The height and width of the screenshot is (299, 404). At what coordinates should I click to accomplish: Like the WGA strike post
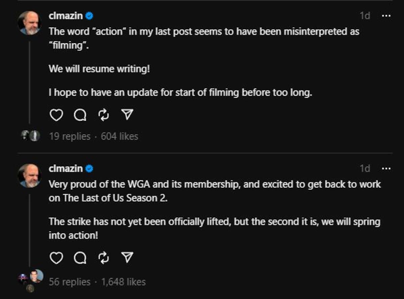click(x=56, y=258)
